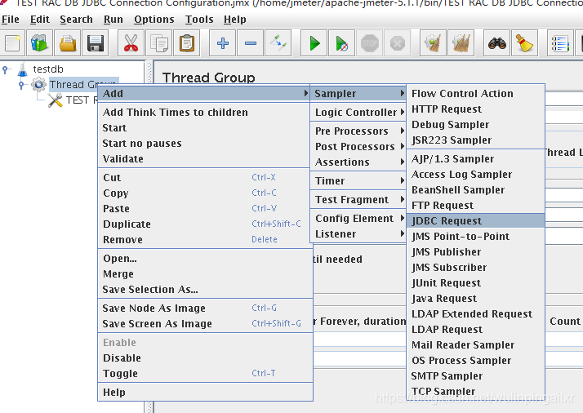This screenshot has width=583, height=413.
Task: Click the Copy toolbar icon
Action: (x=159, y=43)
